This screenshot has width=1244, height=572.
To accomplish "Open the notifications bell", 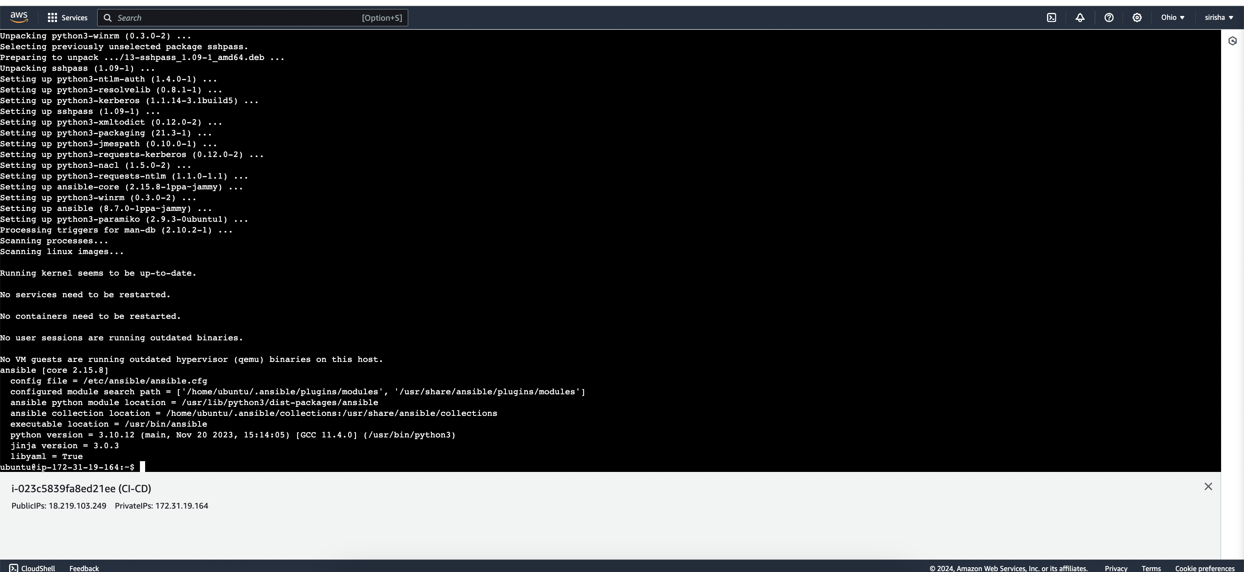I will 1080,18.
